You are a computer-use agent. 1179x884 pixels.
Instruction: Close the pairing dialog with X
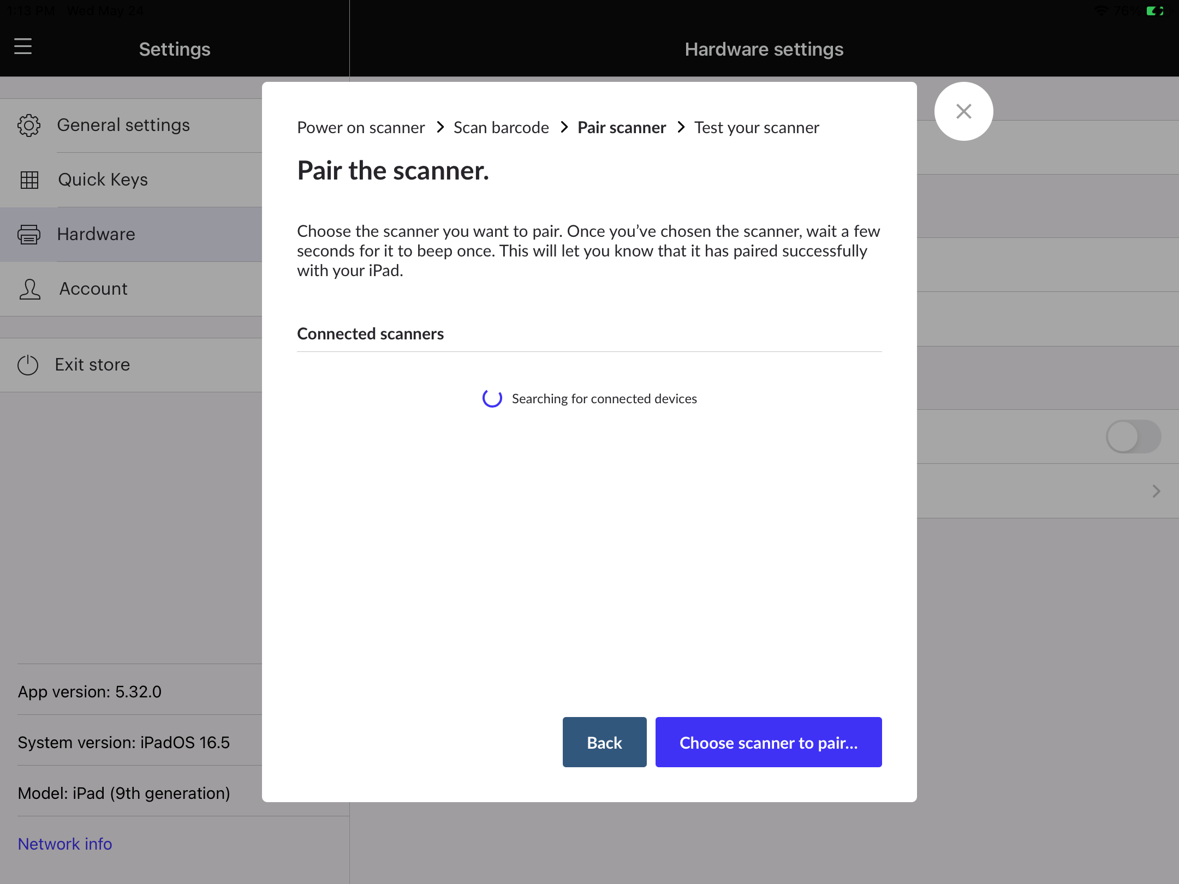(963, 111)
